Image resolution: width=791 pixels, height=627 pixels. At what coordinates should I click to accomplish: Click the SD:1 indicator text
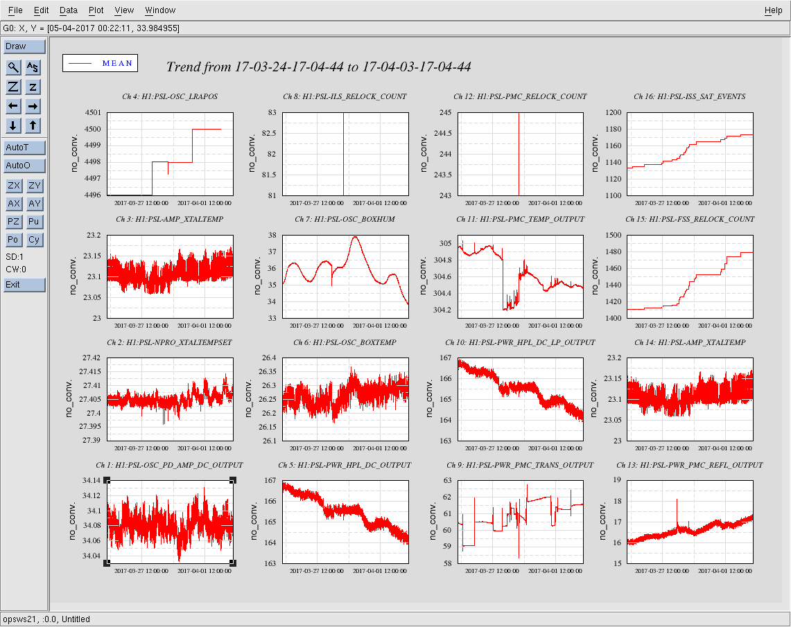(x=15, y=257)
